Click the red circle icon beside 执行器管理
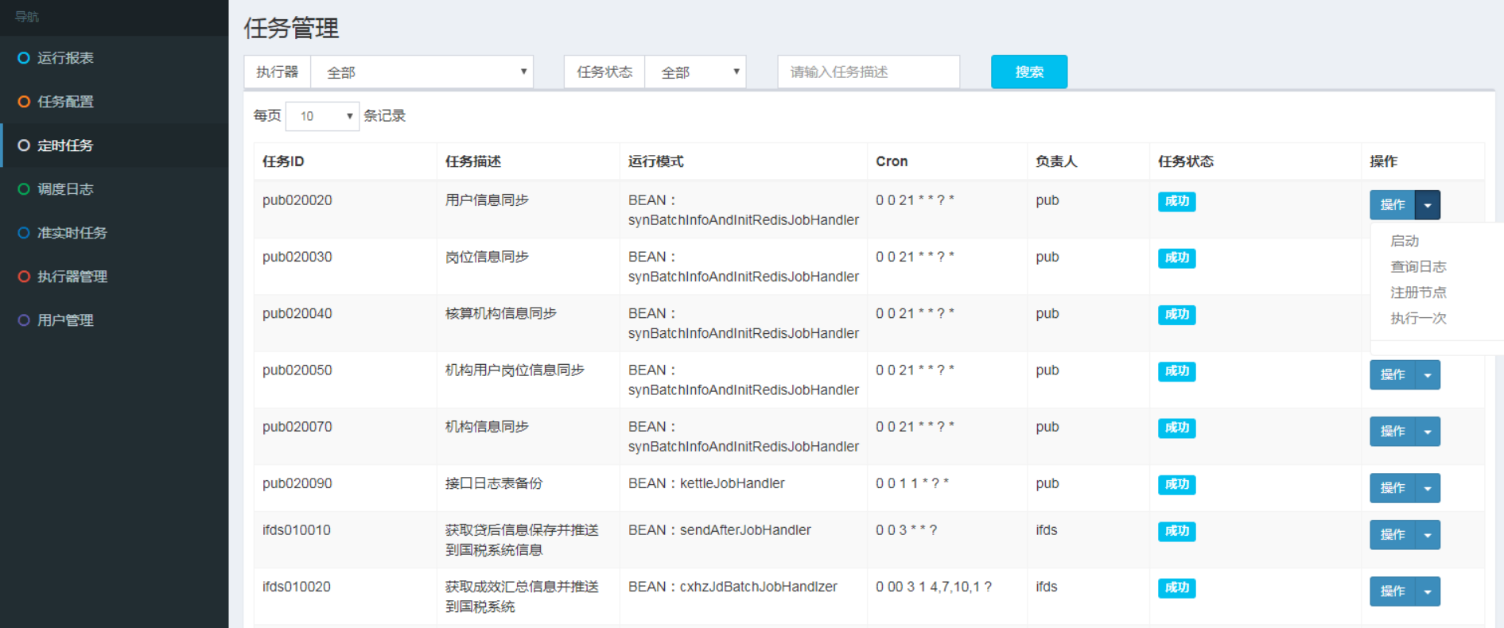 (24, 277)
